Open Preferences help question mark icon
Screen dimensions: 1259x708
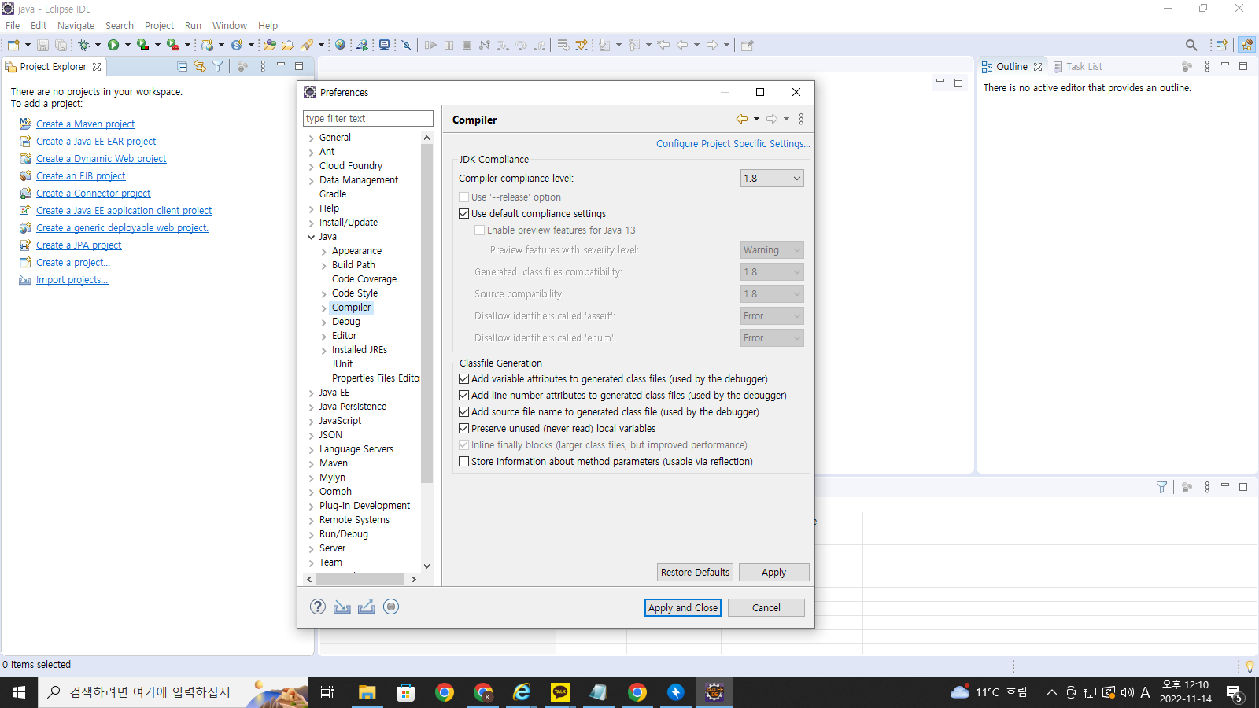click(x=318, y=607)
